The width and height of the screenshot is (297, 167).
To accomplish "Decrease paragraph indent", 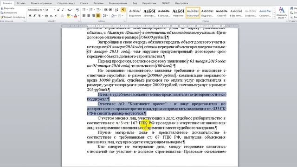I will coord(106,10).
